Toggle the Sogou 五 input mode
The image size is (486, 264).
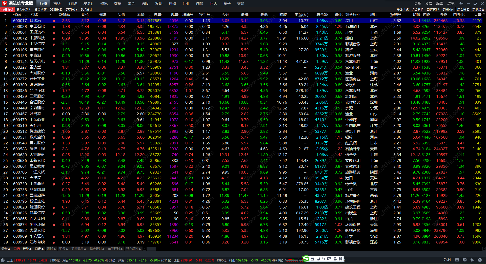coord(313,259)
